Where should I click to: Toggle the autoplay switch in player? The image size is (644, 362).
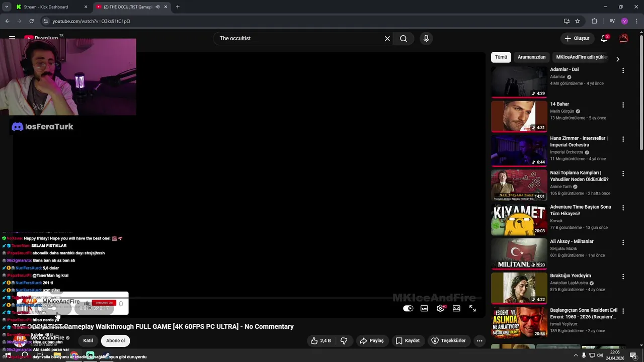point(408,308)
